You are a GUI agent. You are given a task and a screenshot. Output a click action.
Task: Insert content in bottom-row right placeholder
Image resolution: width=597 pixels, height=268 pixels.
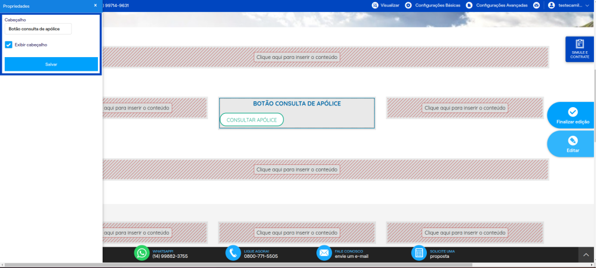465,233
